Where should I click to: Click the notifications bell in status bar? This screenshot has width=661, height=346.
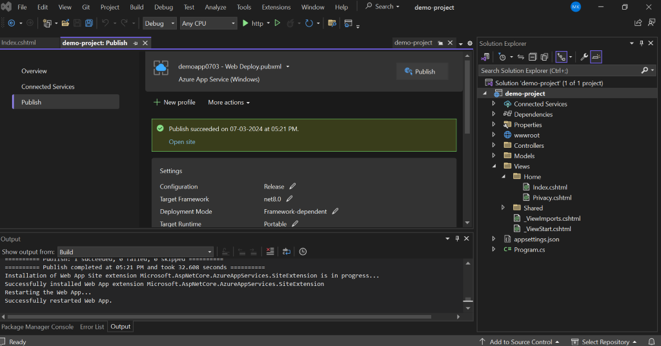(x=652, y=341)
